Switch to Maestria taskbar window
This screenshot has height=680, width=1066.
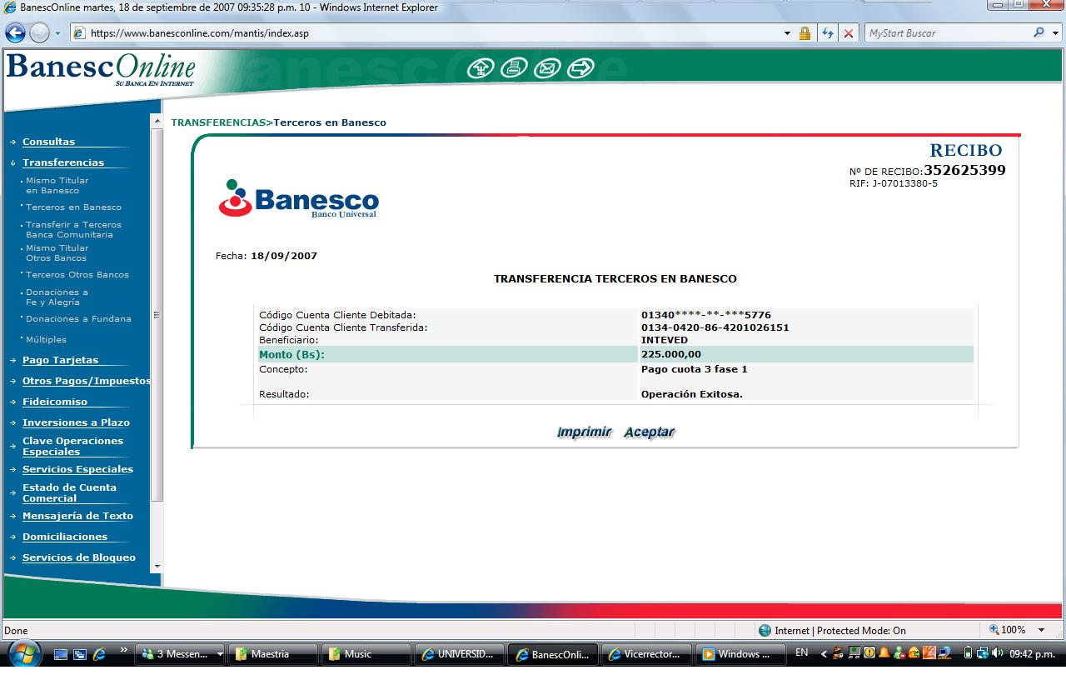272,654
